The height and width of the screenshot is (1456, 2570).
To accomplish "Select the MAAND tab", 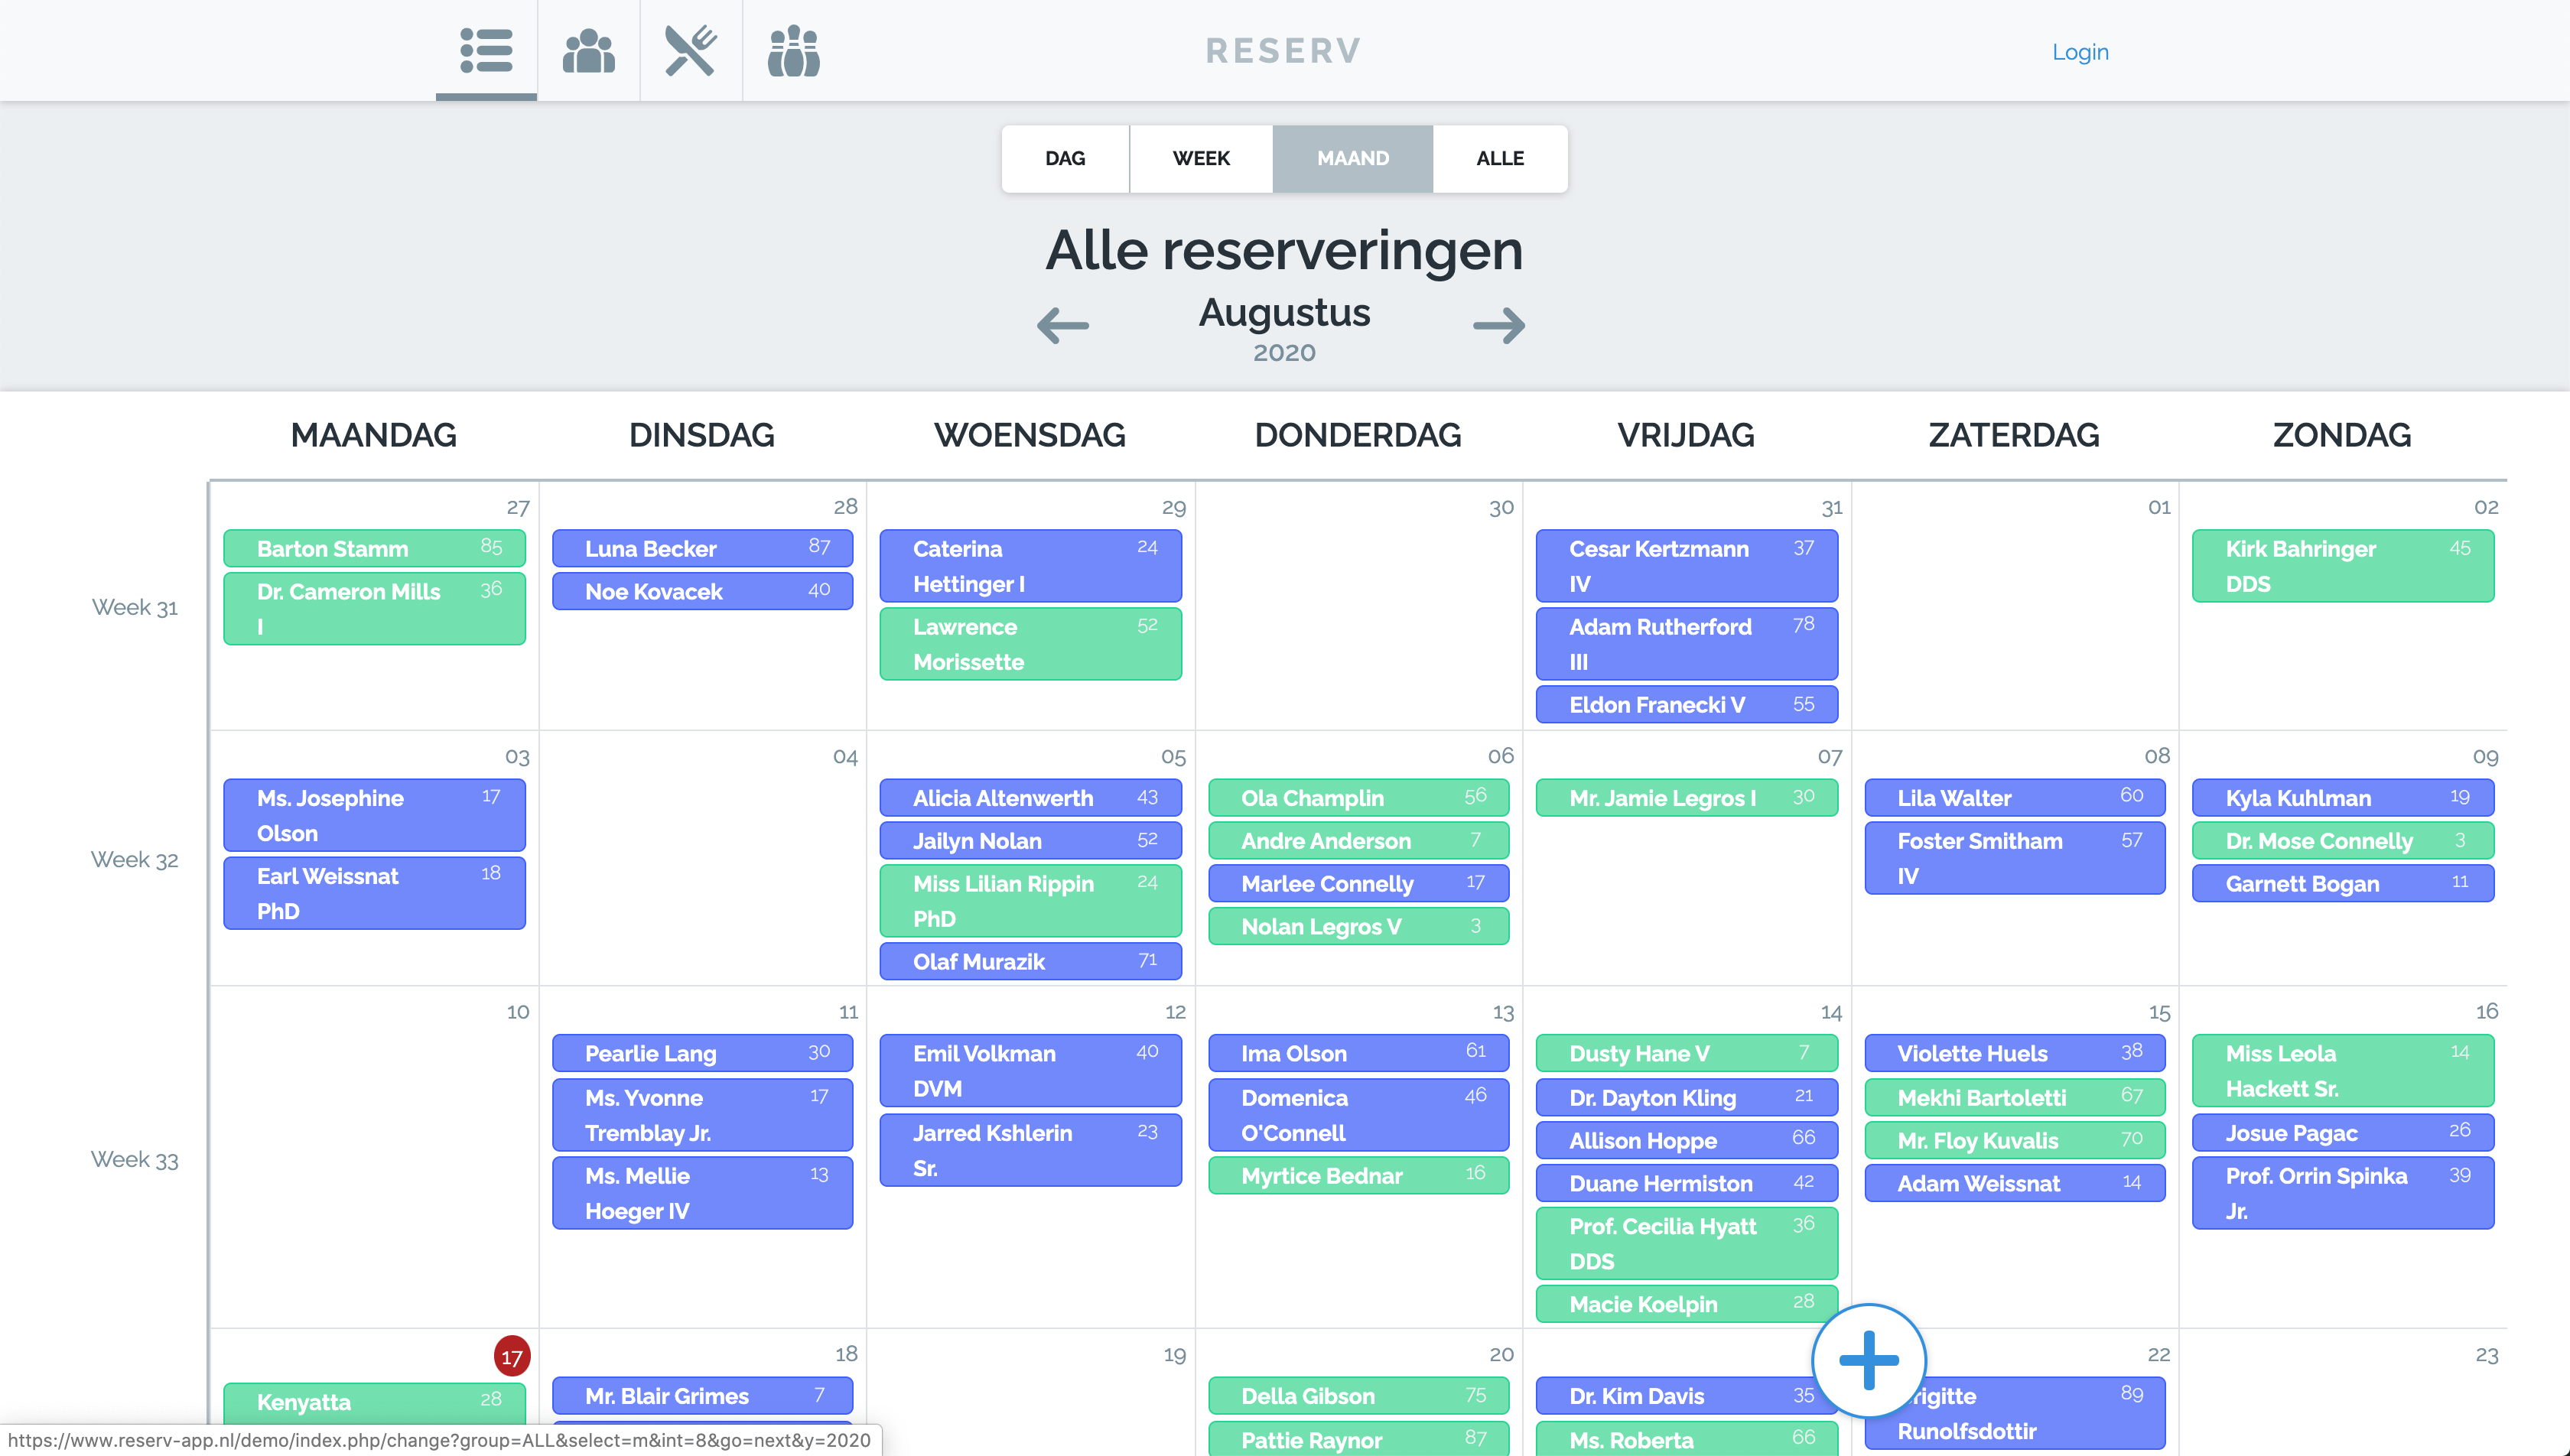I will coord(1352,158).
